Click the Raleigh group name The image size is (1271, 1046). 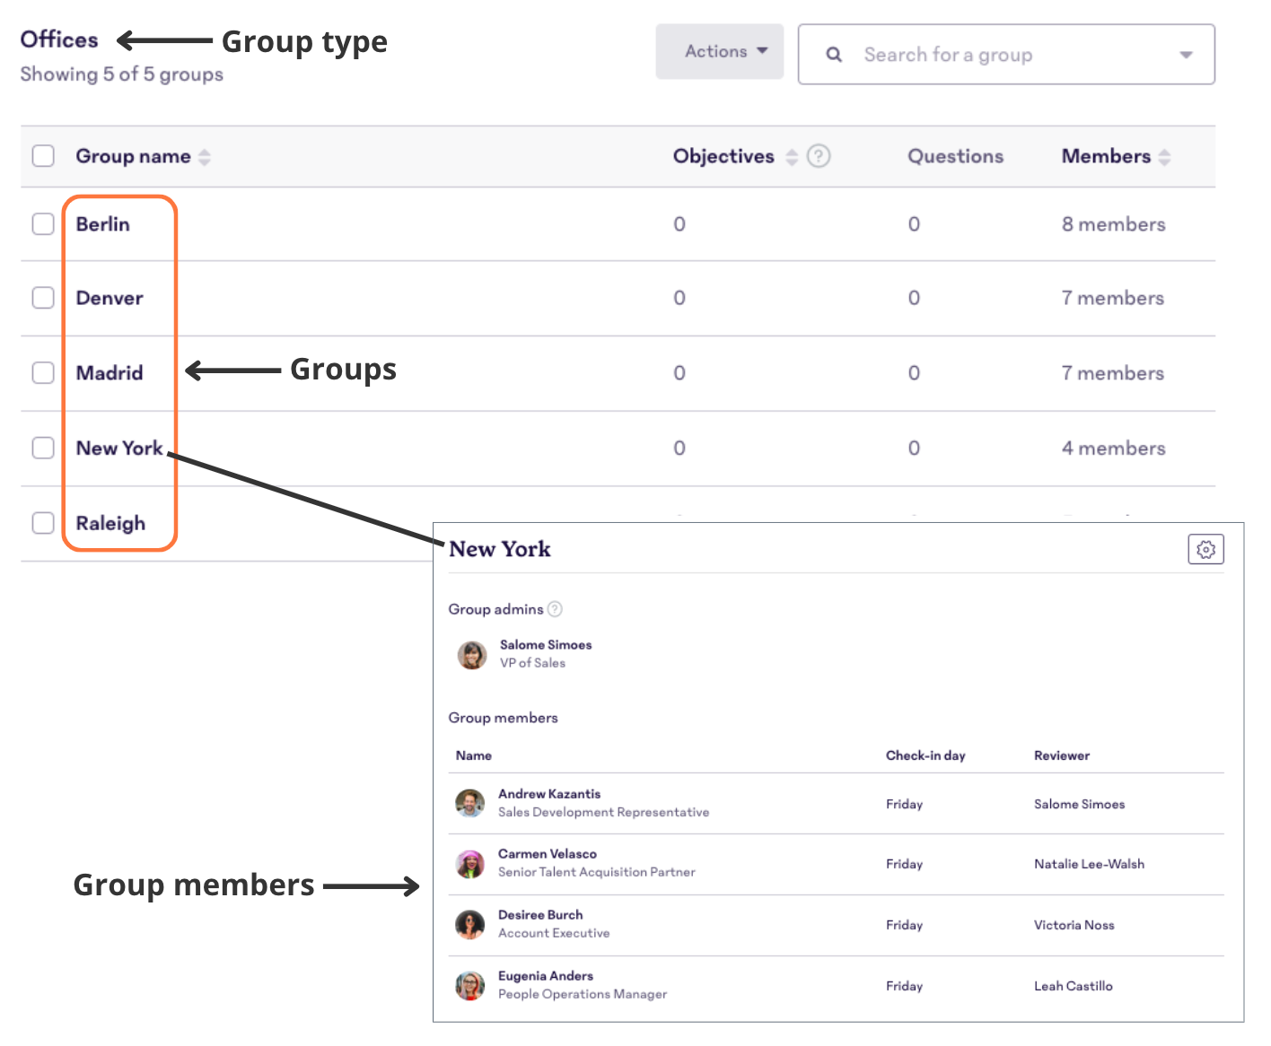(110, 523)
